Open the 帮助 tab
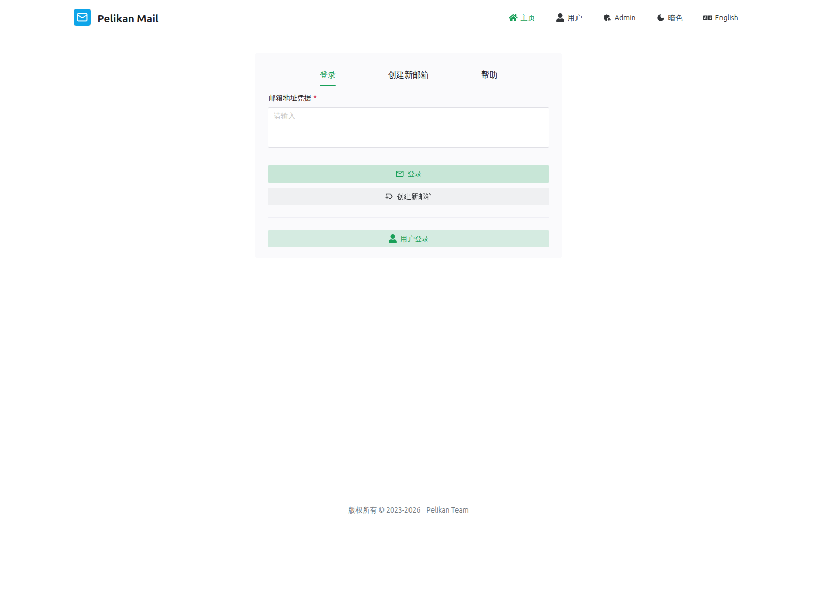 coord(489,74)
